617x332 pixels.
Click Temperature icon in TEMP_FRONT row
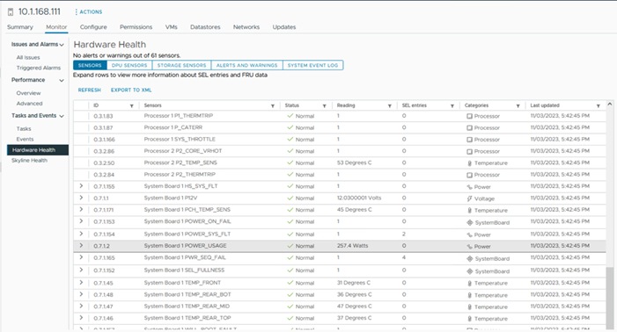(x=469, y=284)
